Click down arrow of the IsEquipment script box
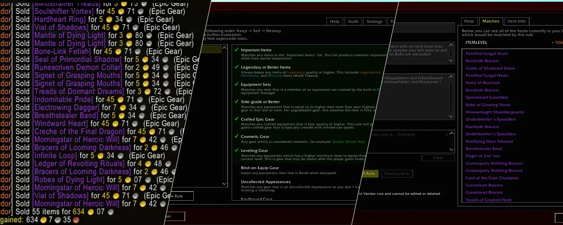The width and height of the screenshot is (563, 225). tap(451, 116)
